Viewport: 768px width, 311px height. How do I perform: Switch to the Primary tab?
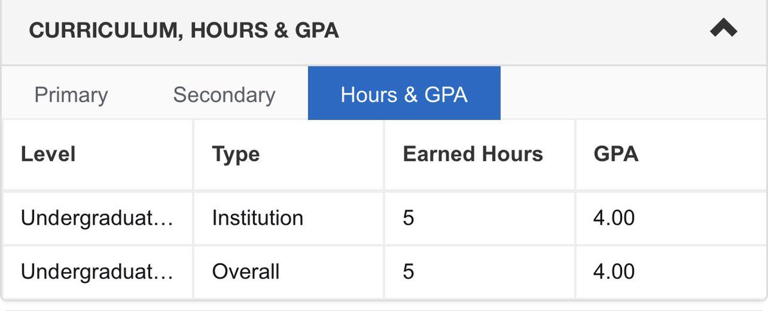[x=71, y=95]
